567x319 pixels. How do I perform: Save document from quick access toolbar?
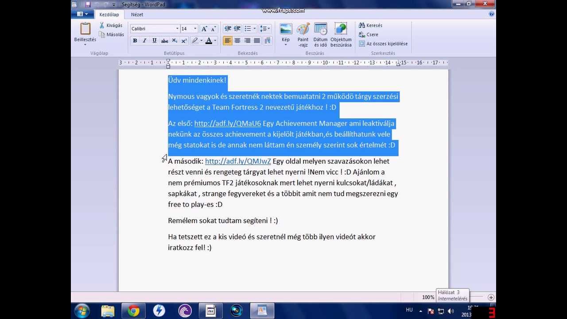pos(88,4)
